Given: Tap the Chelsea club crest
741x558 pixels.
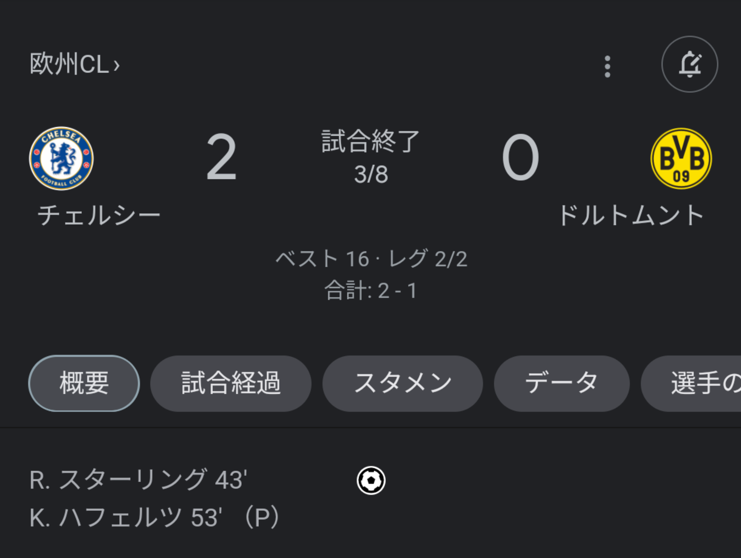Looking at the screenshot, I should point(62,158).
